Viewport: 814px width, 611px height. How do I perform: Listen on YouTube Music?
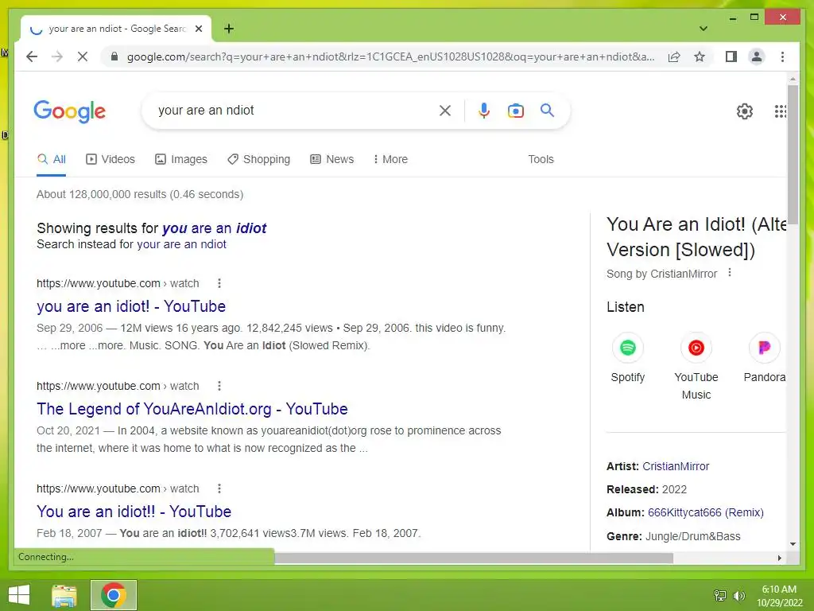coord(696,367)
